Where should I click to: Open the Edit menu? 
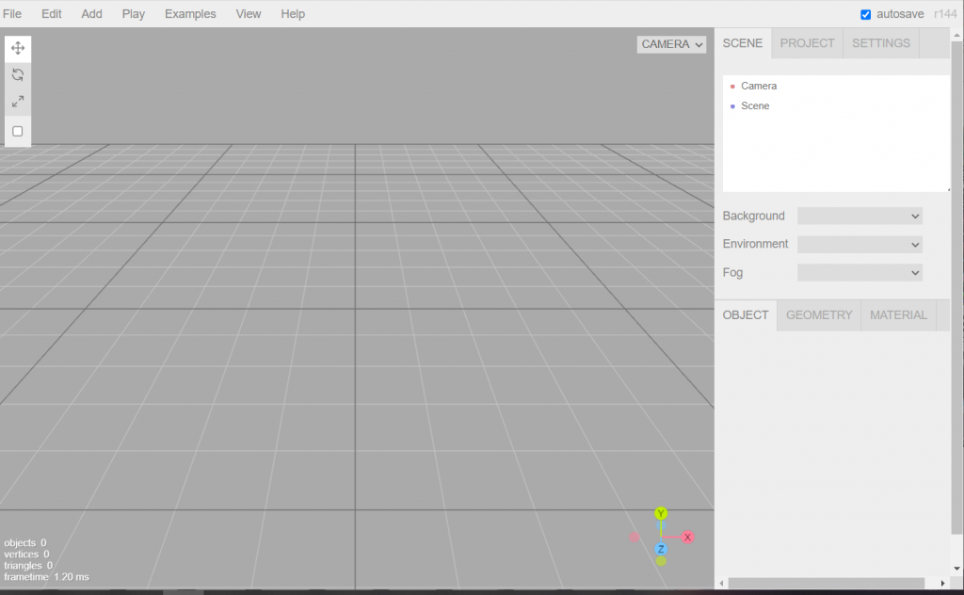pyautogui.click(x=51, y=13)
